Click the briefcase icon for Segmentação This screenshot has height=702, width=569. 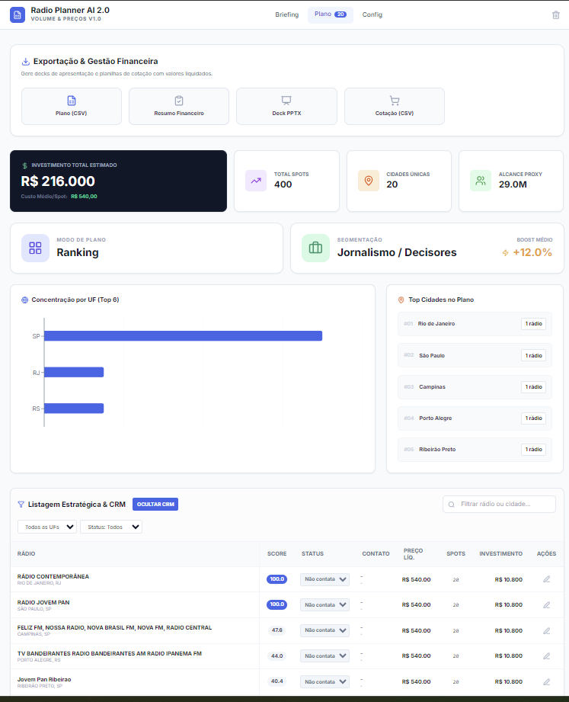(x=315, y=248)
